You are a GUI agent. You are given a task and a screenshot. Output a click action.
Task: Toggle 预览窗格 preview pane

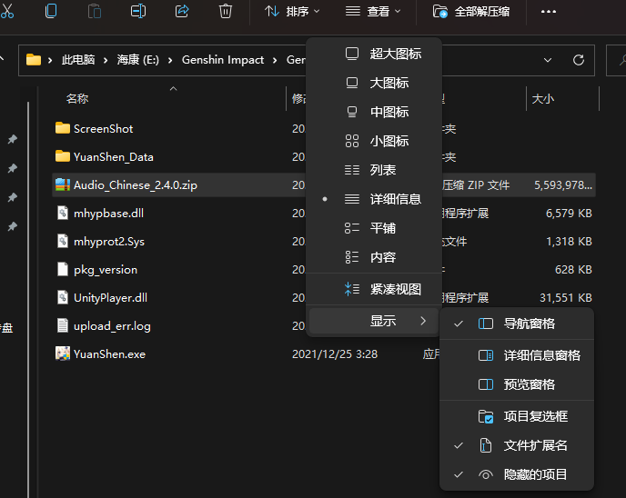(517, 384)
